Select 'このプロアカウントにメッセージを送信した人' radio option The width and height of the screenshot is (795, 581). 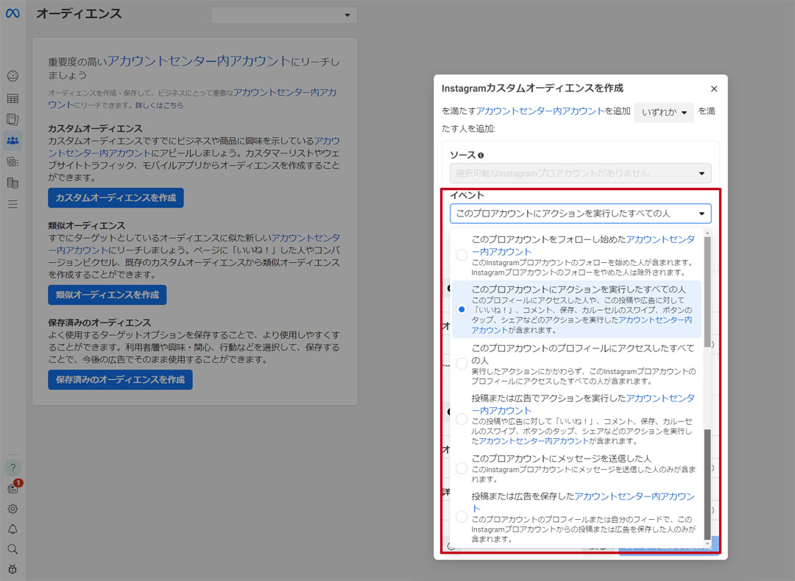[462, 468]
